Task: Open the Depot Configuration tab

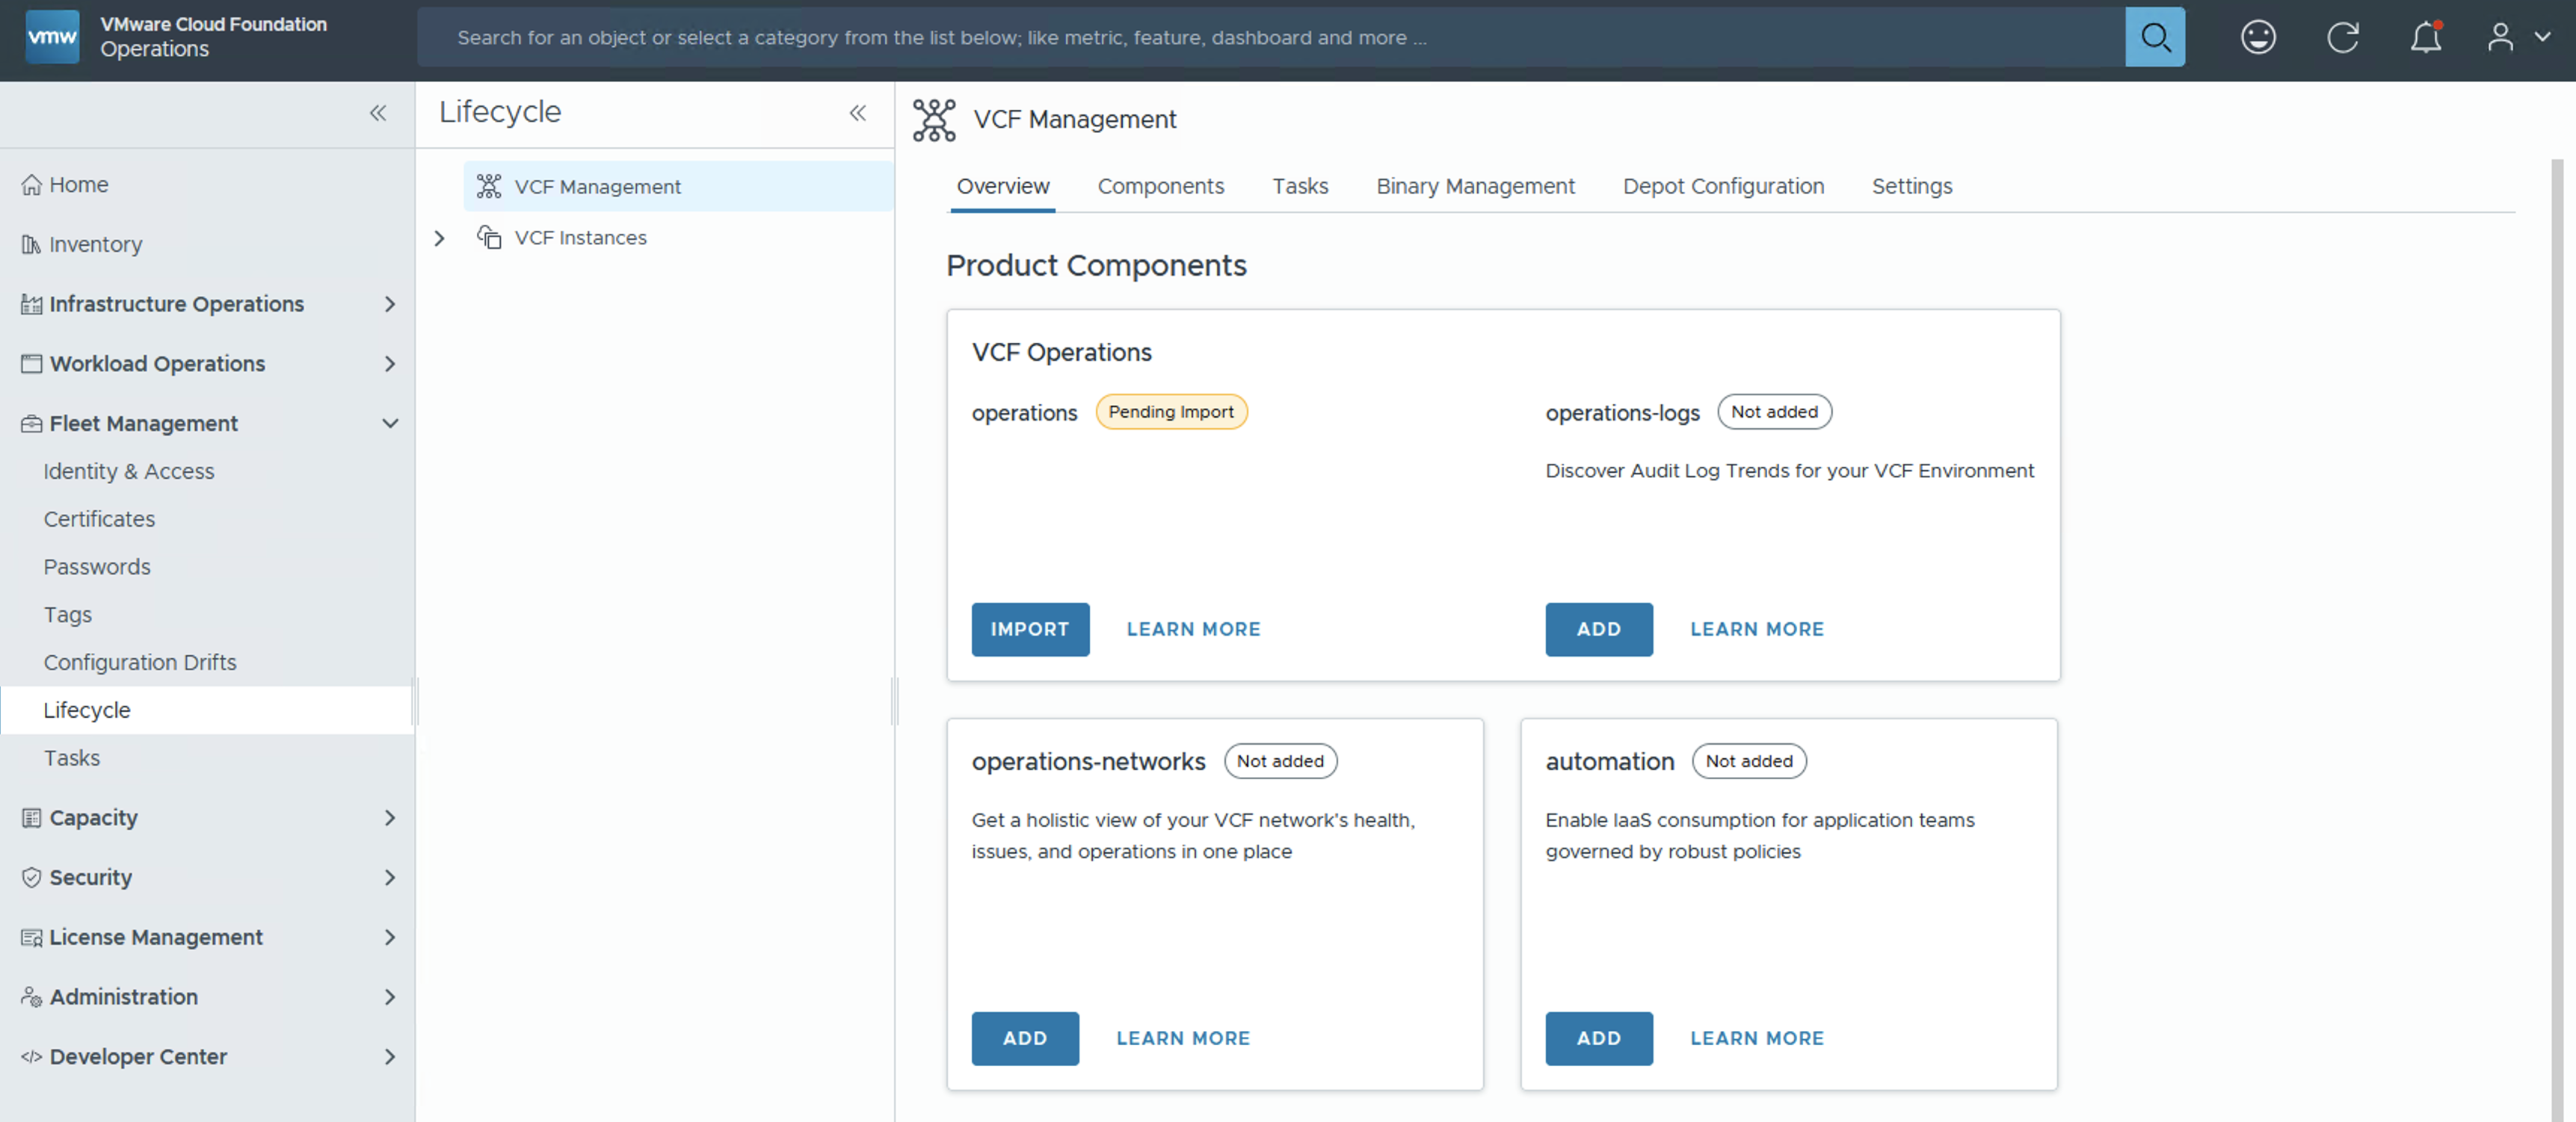Action: pos(1723,186)
